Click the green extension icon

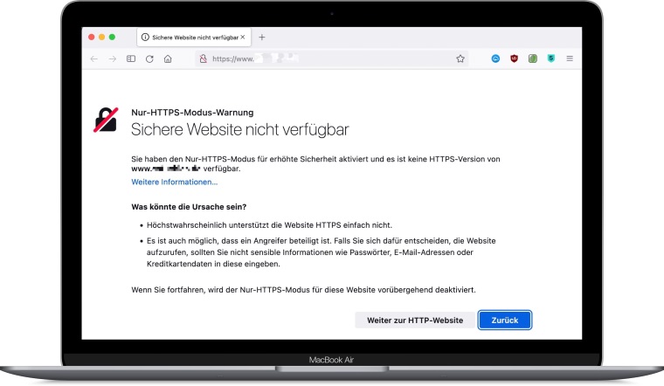point(532,59)
